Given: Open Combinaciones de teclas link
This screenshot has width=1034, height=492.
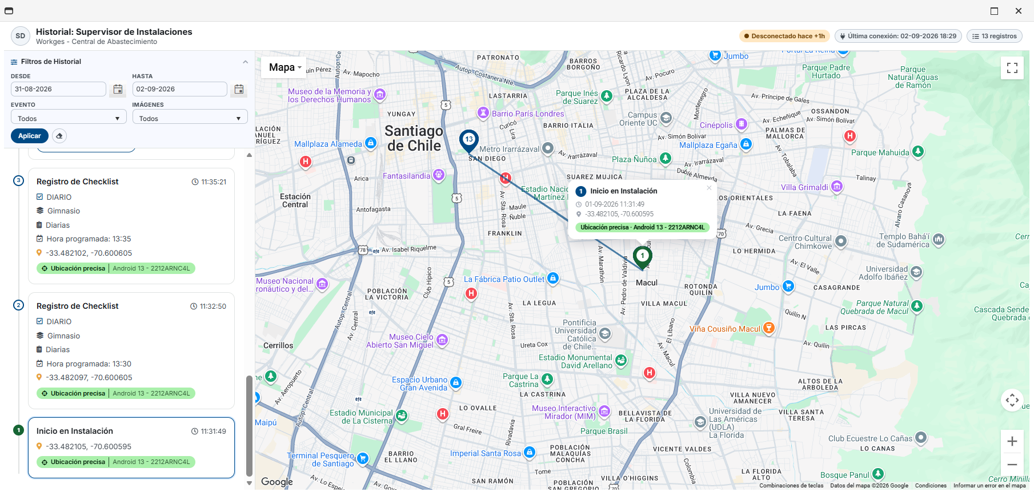Looking at the screenshot, I should click(x=791, y=486).
